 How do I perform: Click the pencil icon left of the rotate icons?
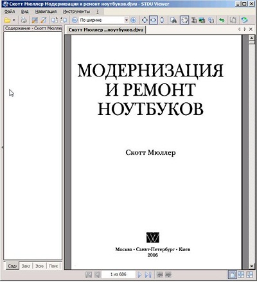44,21
